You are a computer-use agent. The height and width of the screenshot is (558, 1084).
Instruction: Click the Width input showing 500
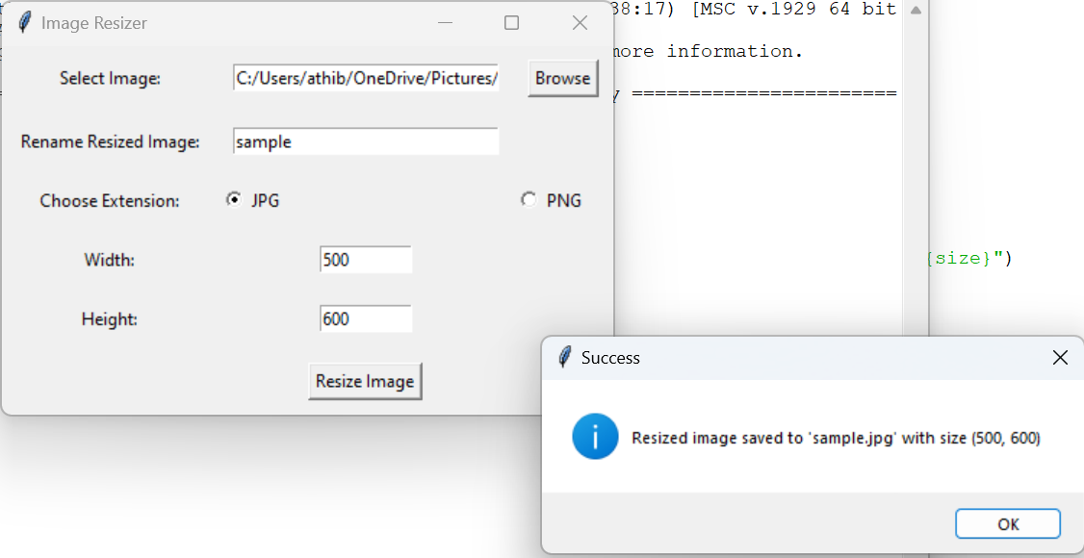pos(365,259)
